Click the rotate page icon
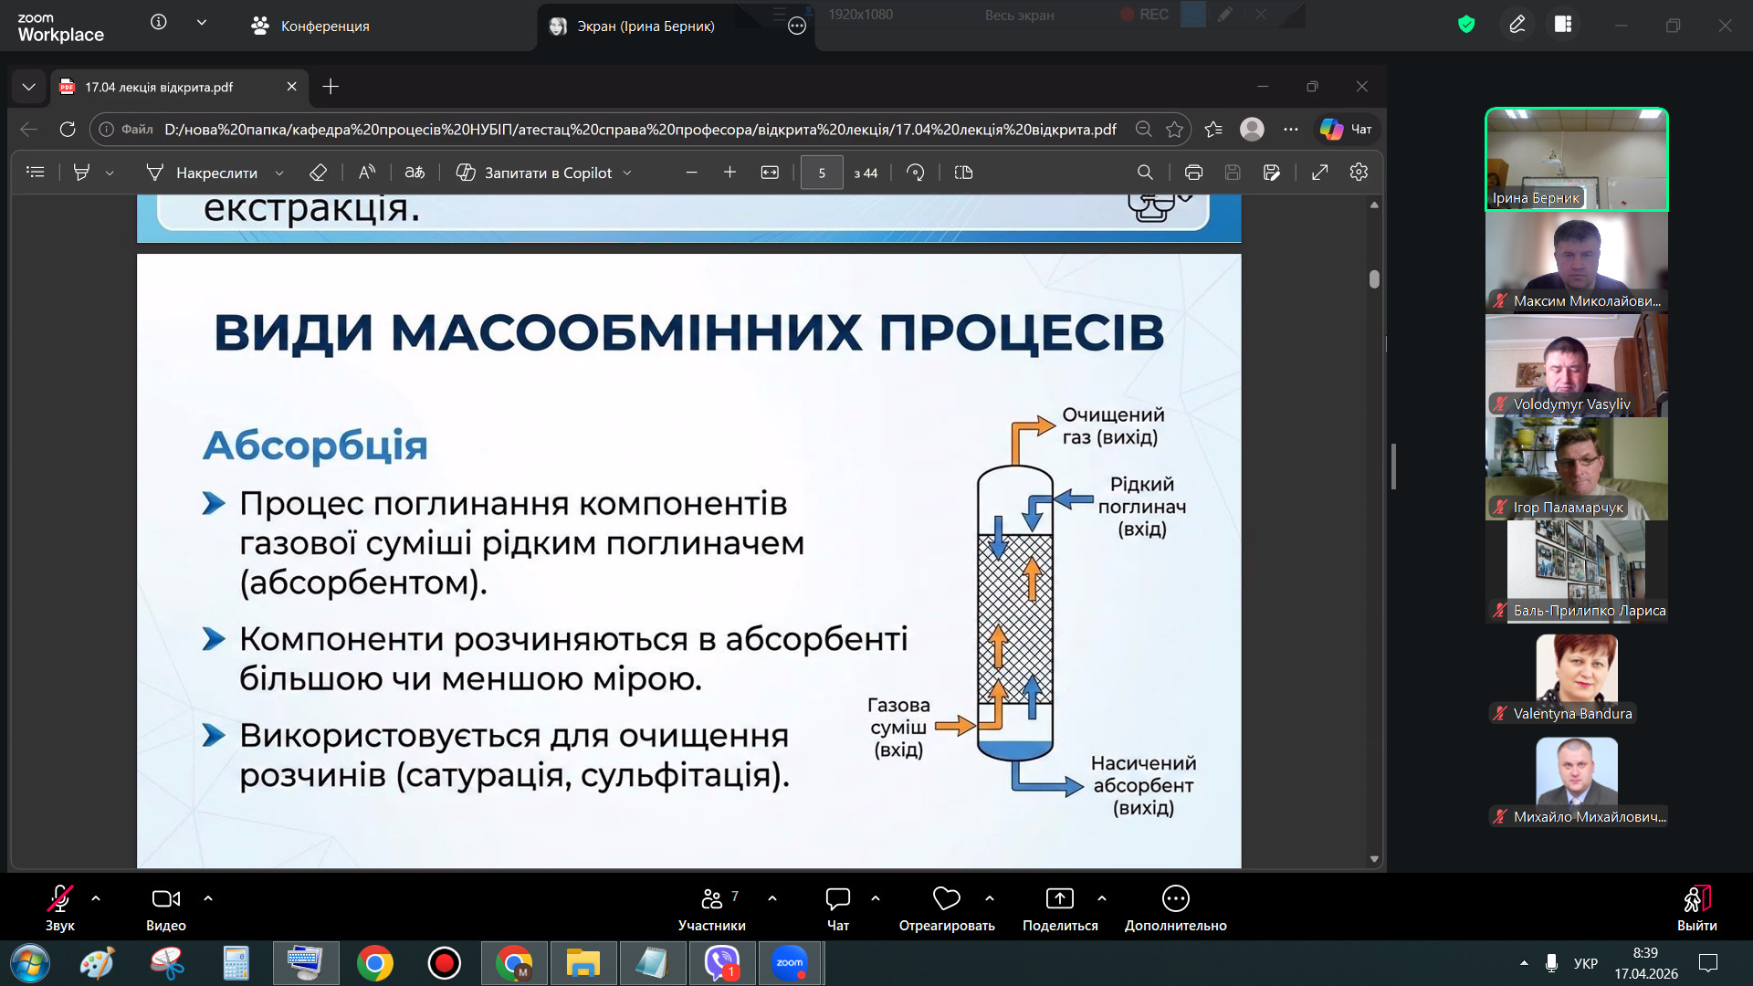 [x=915, y=173]
